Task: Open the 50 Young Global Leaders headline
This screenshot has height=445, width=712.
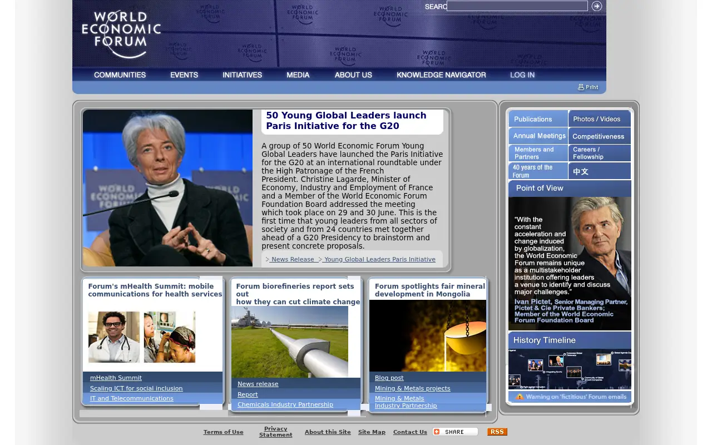Action: (x=346, y=121)
